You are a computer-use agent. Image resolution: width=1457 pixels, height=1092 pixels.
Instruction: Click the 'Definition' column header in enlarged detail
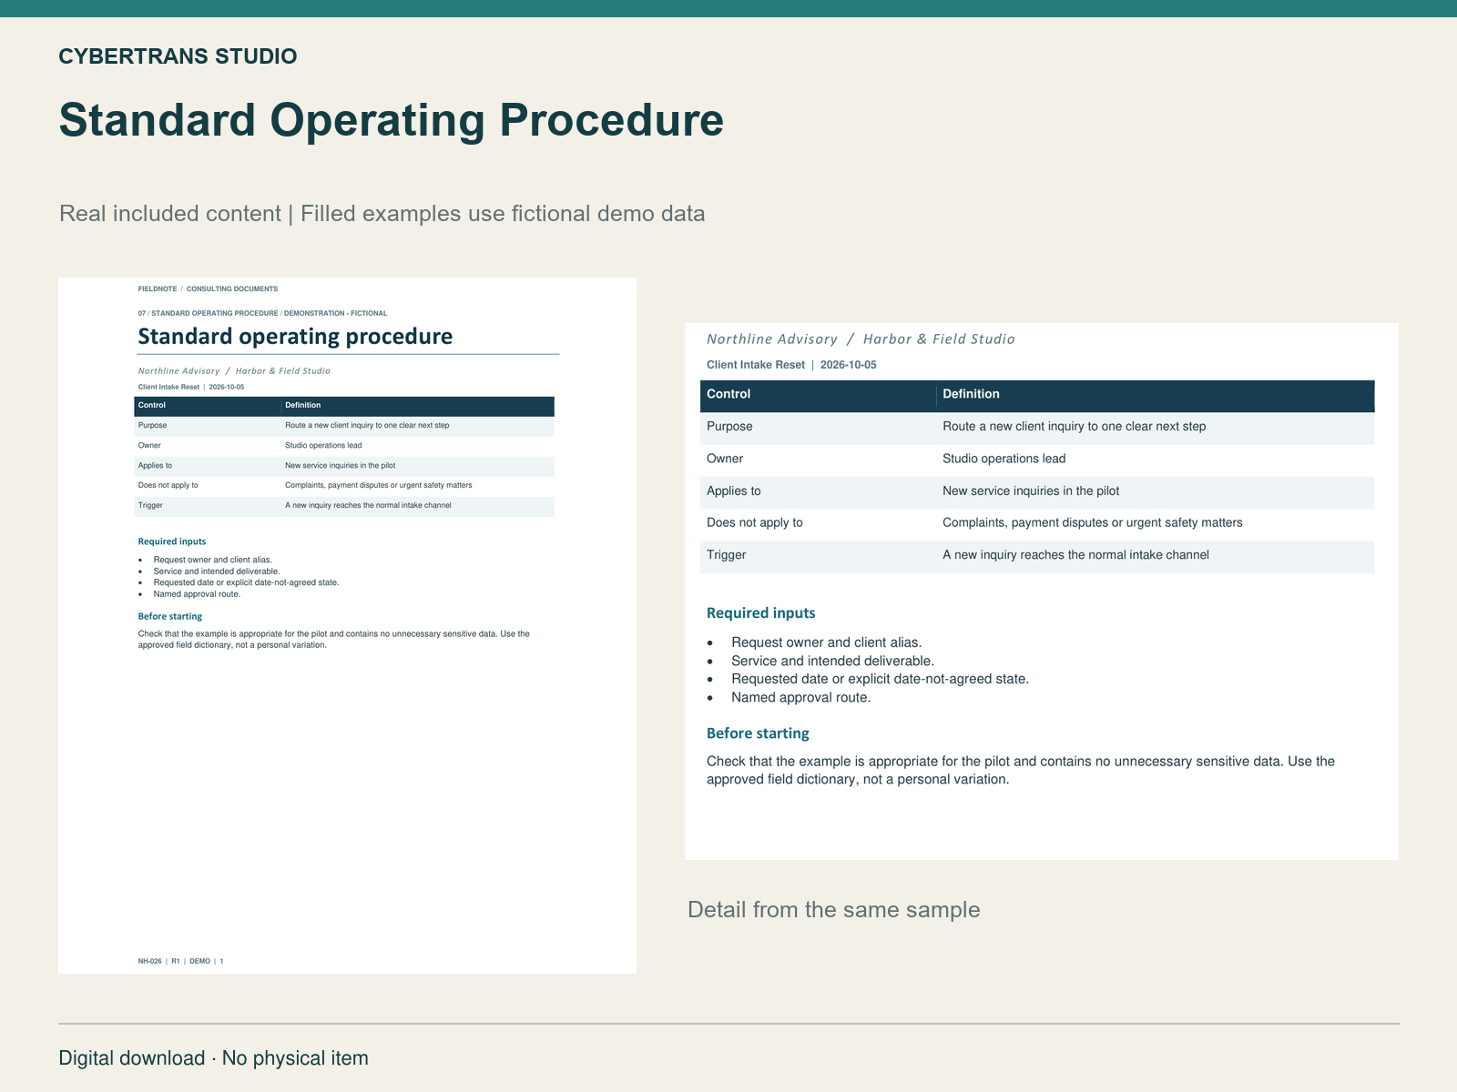click(x=971, y=394)
